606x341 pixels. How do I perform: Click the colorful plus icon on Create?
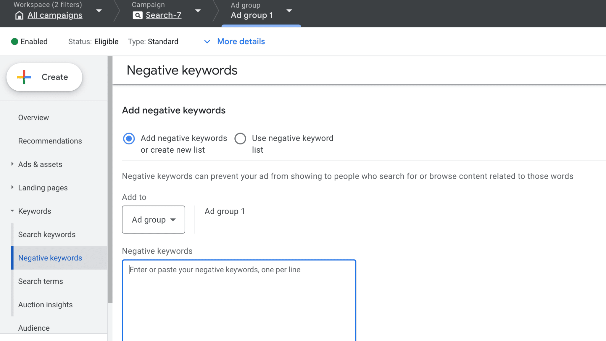[24, 77]
